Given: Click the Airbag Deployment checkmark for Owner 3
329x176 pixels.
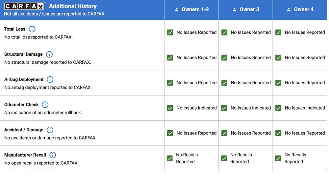Looking at the screenshot, I should tap(224, 83).
